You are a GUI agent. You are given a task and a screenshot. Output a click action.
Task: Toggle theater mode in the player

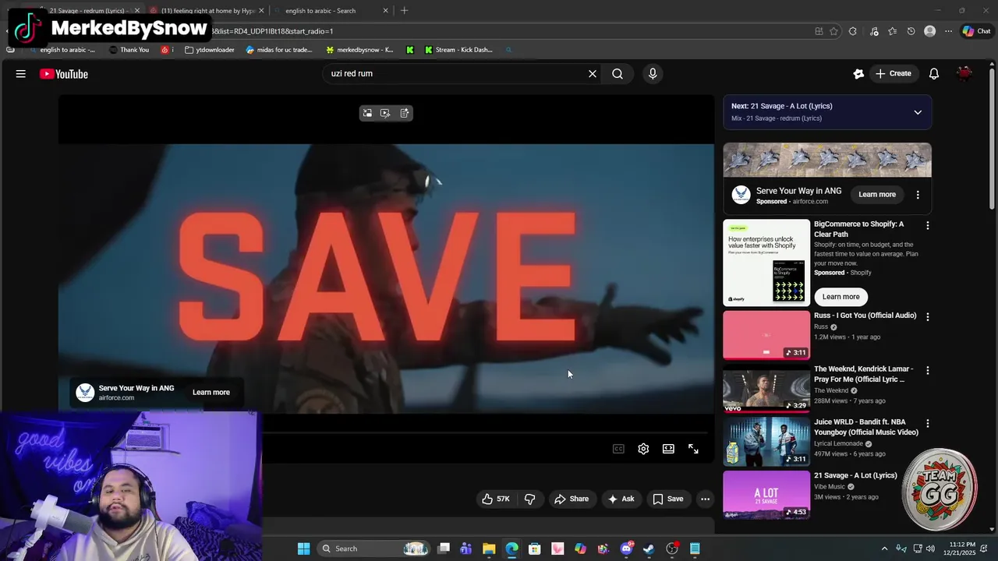pyautogui.click(x=668, y=449)
